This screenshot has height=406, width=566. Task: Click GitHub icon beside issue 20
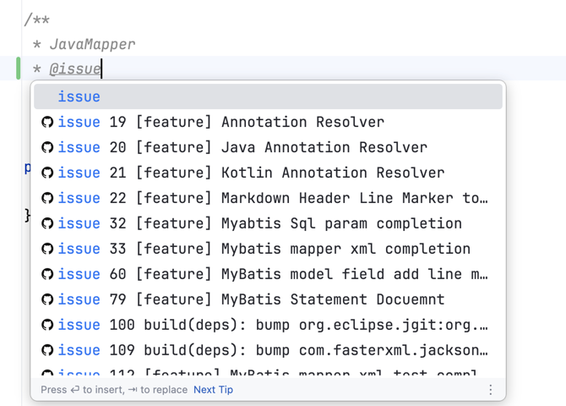[47, 148]
